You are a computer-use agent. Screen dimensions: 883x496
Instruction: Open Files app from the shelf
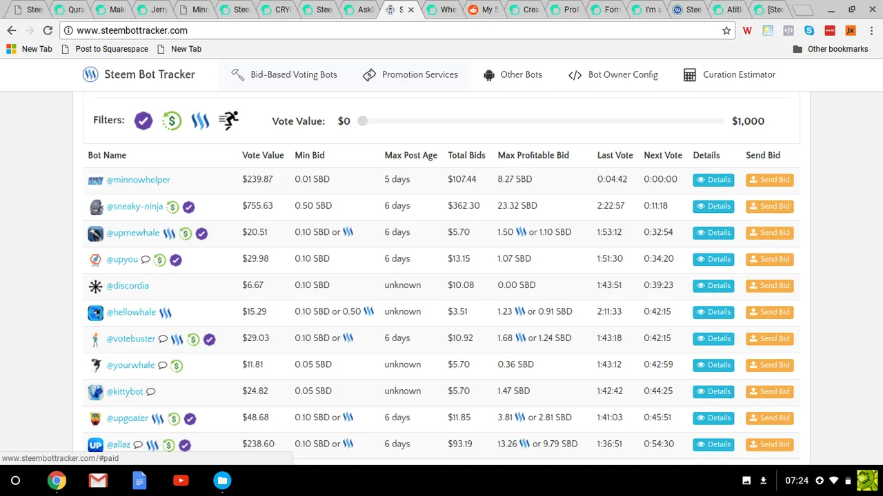(x=222, y=480)
